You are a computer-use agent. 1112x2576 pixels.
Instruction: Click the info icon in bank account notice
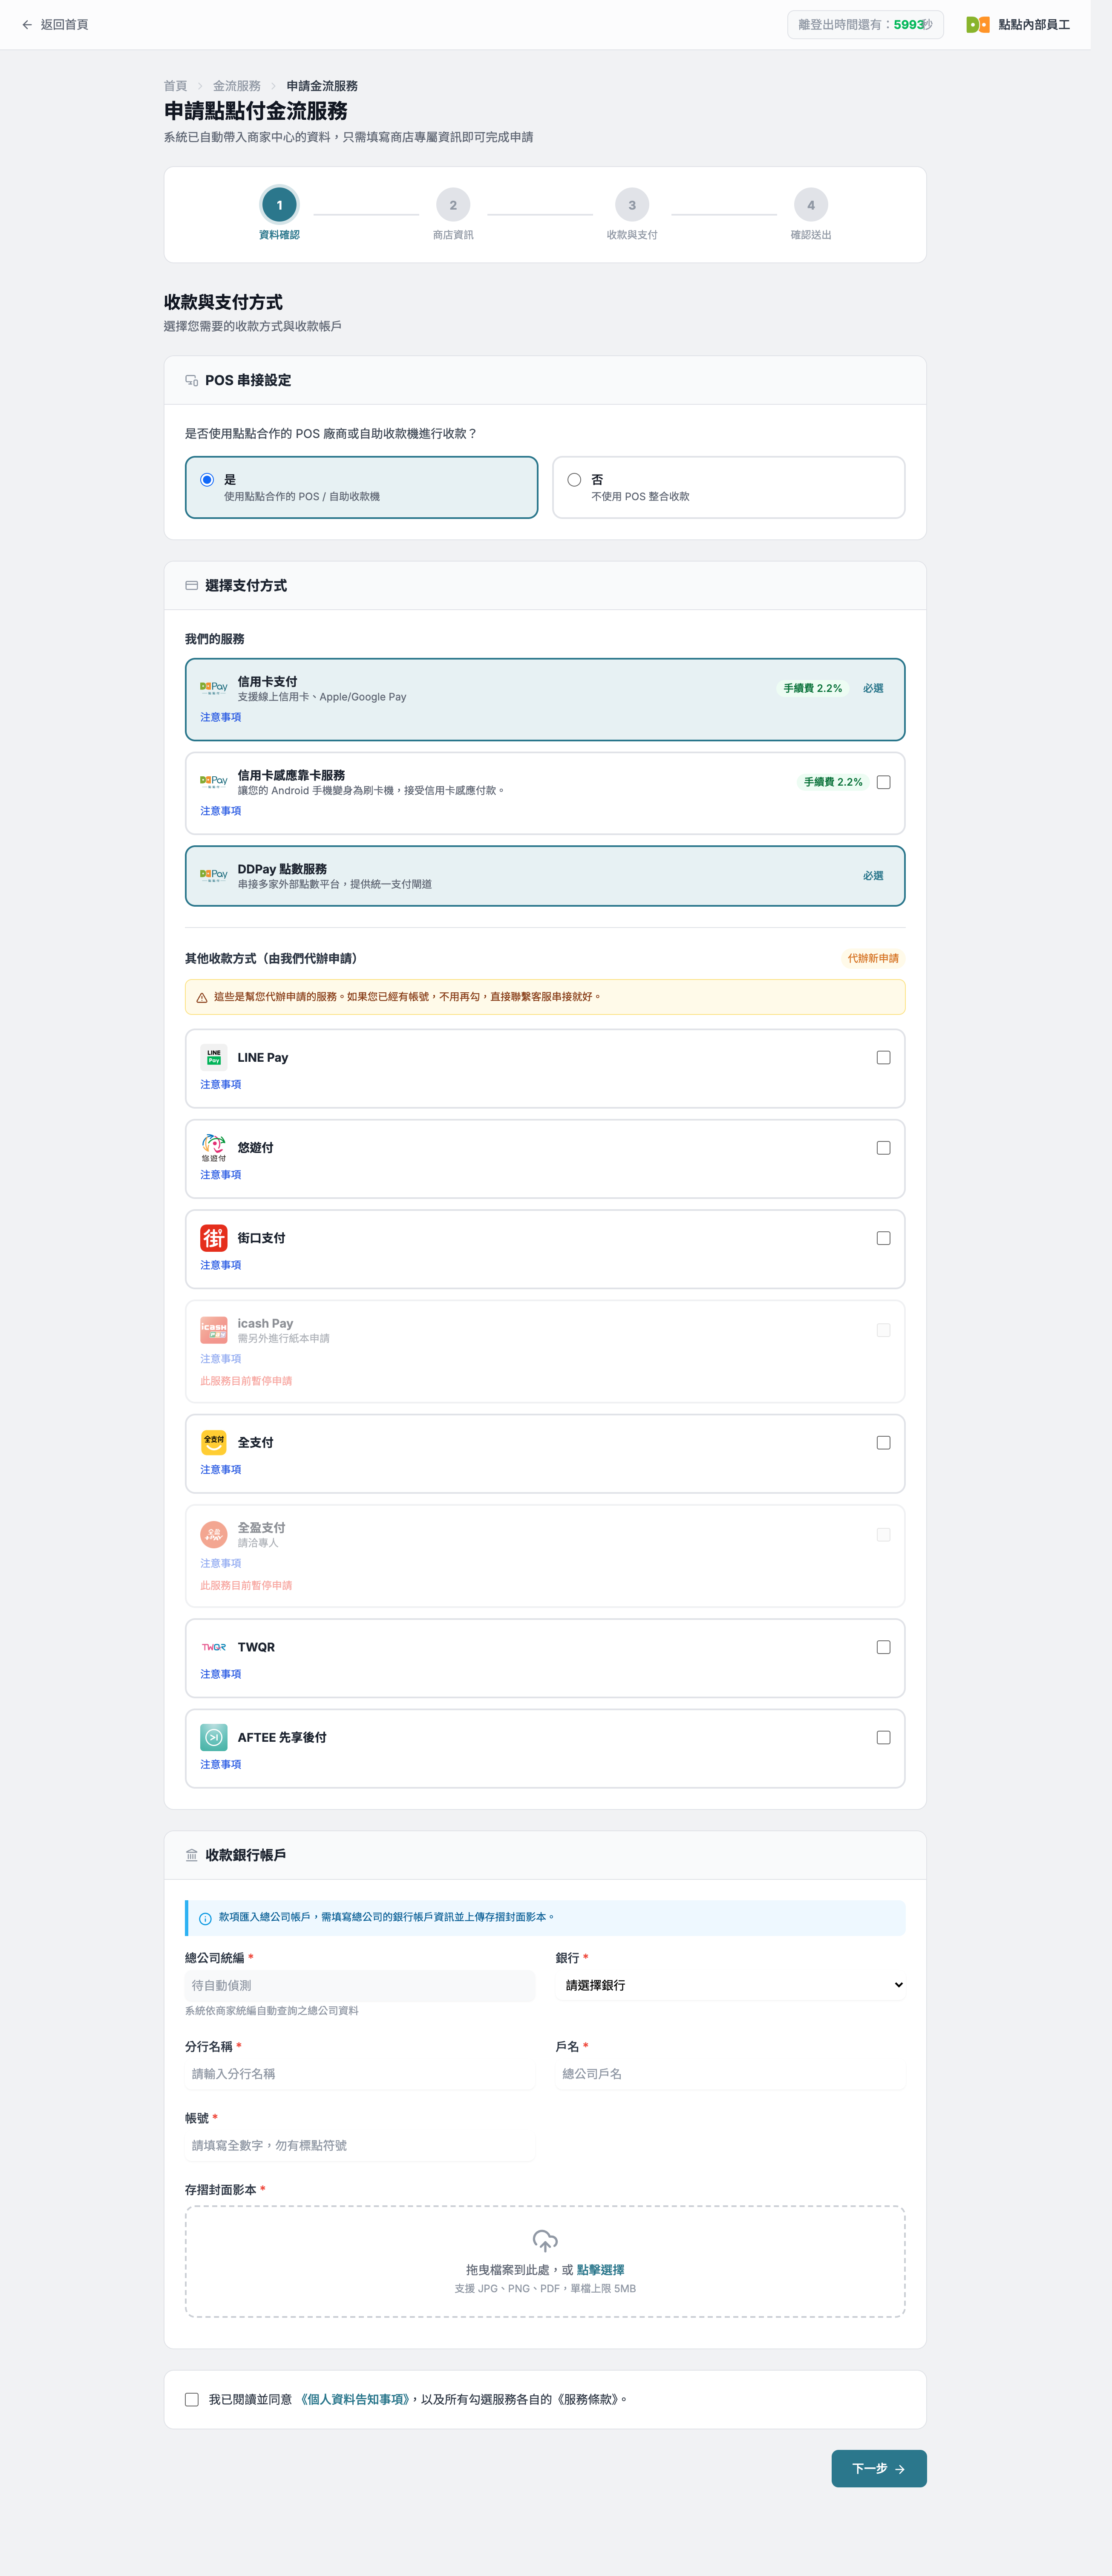pos(205,1918)
